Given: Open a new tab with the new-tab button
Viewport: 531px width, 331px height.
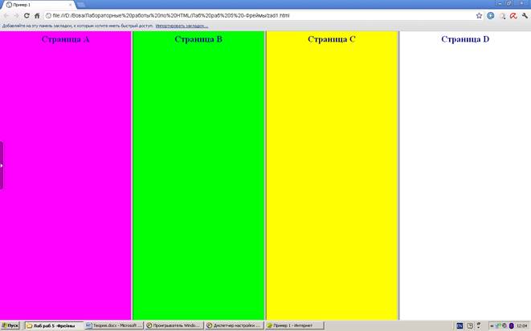Looking at the screenshot, I should click(80, 5).
